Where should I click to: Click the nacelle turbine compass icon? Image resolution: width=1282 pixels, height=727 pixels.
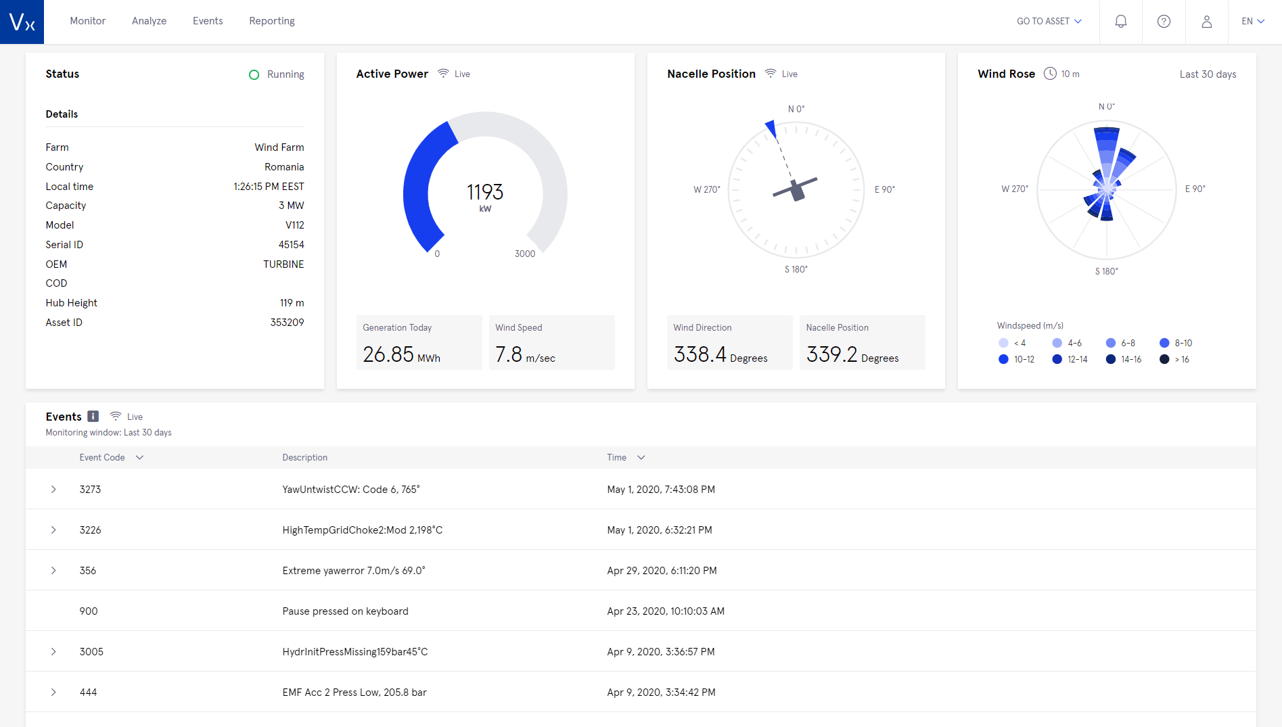[796, 189]
